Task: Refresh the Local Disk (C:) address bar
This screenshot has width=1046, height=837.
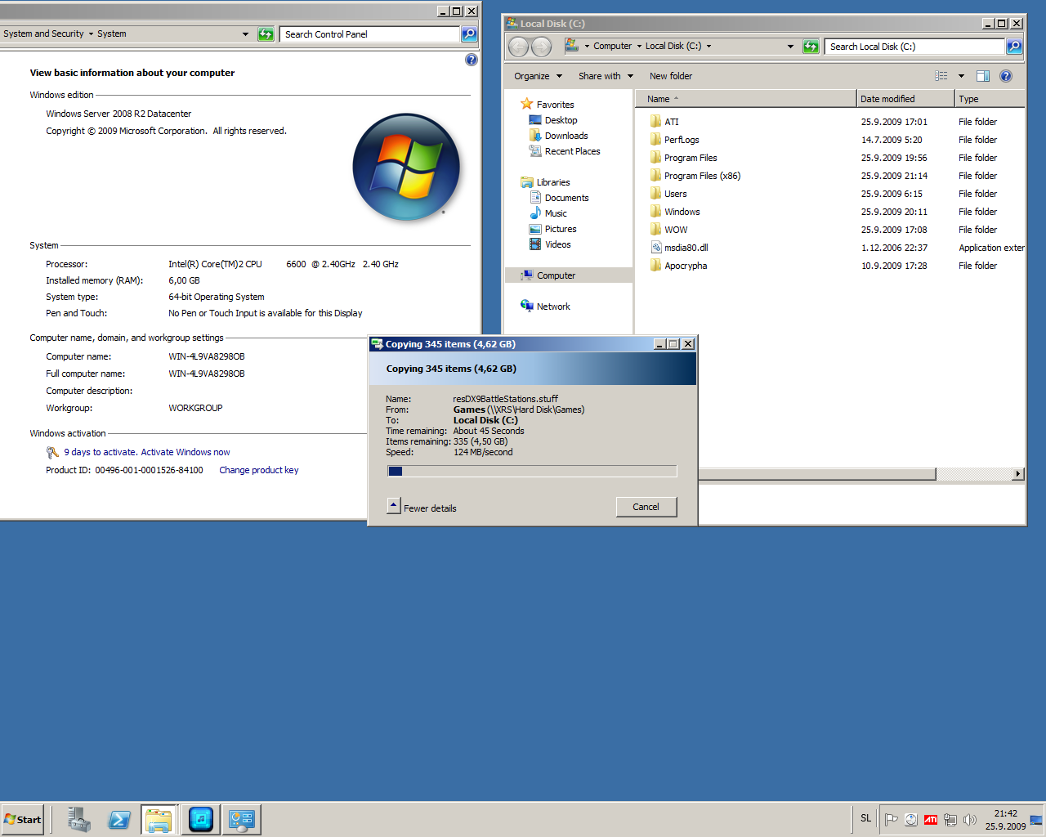Action: (x=811, y=47)
